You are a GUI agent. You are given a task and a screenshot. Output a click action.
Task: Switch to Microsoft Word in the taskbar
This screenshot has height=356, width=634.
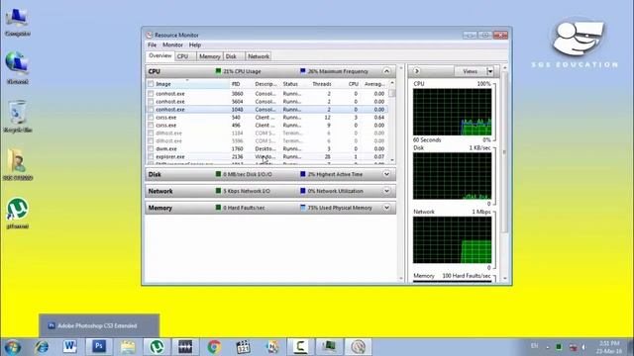69,346
